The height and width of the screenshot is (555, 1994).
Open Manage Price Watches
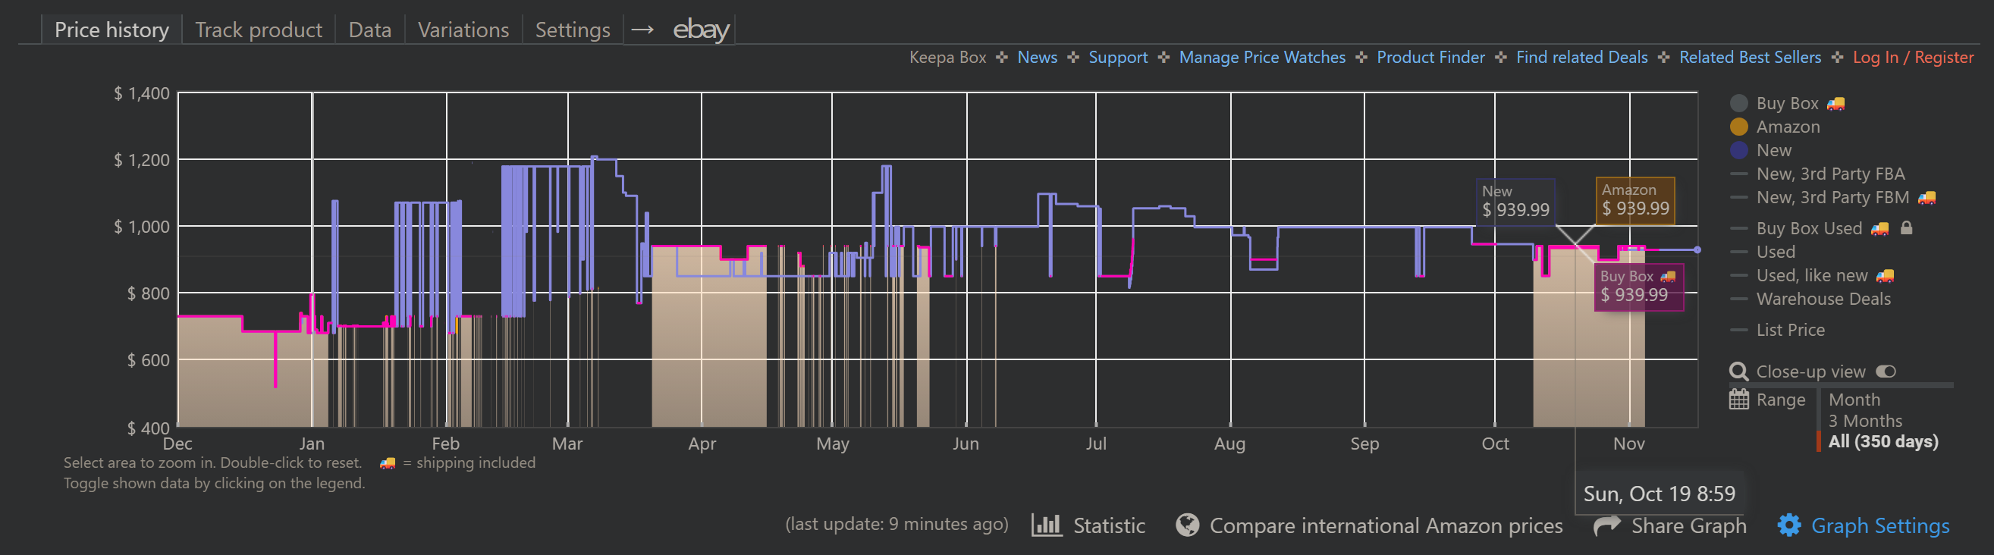pyautogui.click(x=1262, y=58)
